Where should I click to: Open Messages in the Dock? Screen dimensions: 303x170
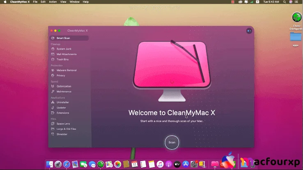click(x=92, y=164)
